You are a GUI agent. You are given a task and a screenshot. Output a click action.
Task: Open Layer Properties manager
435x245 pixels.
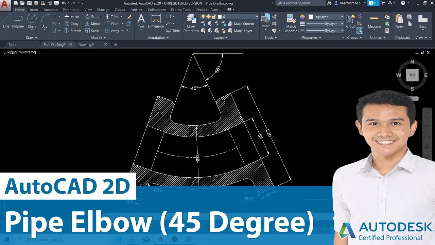[x=191, y=23]
